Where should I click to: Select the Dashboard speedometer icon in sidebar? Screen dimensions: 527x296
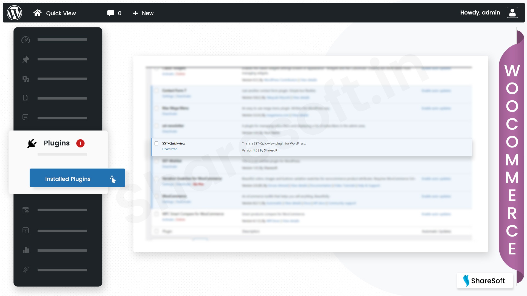(x=26, y=40)
